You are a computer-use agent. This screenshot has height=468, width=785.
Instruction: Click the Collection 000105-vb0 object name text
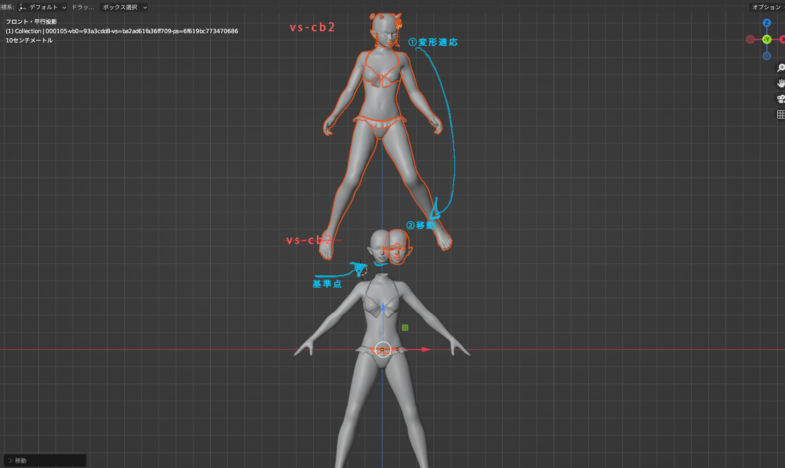(x=122, y=31)
